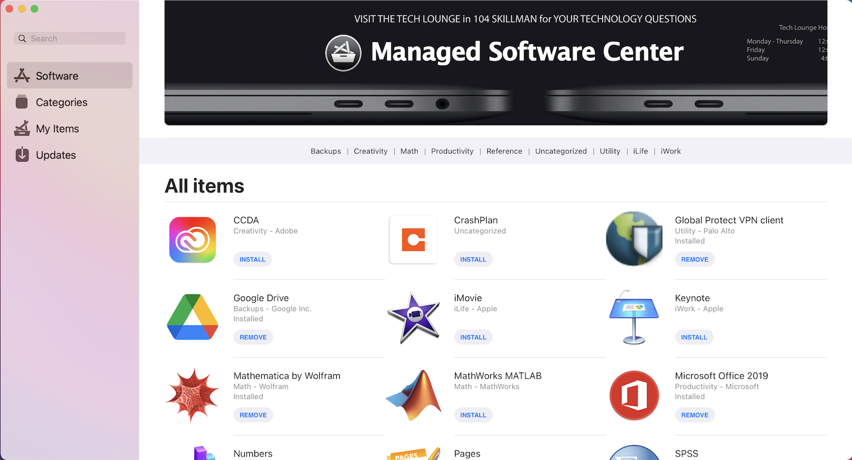Open the Global Protect VPN globe icon

[634, 239]
